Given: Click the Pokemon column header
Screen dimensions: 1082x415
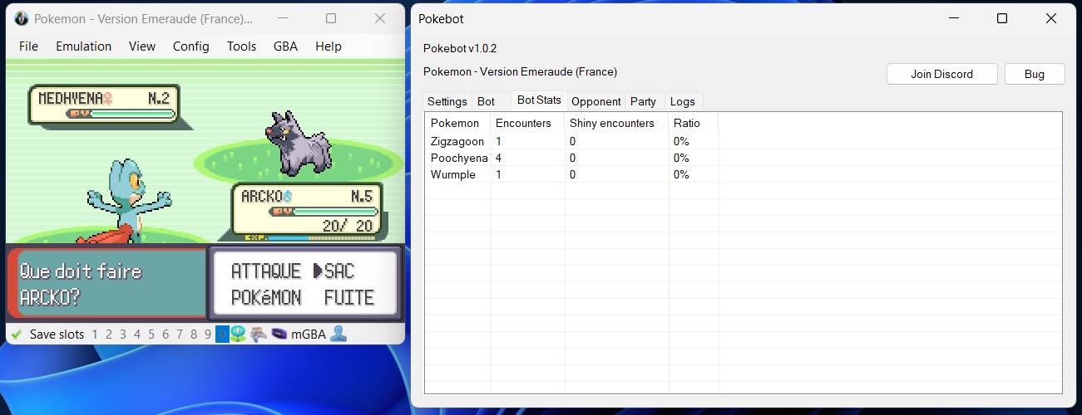Looking at the screenshot, I should click(x=457, y=123).
